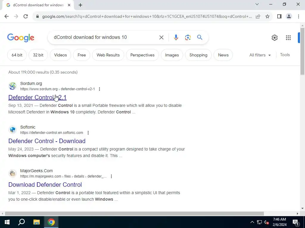Image resolution: width=305 pixels, height=228 pixels.
Task: Start voice search with microphone
Action: coord(176,37)
